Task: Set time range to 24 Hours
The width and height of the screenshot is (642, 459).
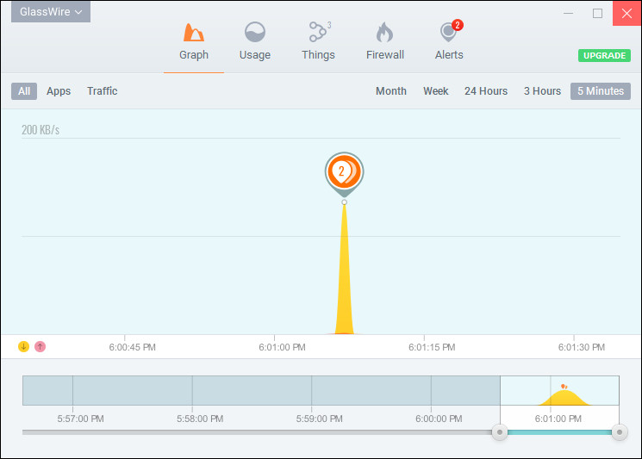Action: click(486, 91)
